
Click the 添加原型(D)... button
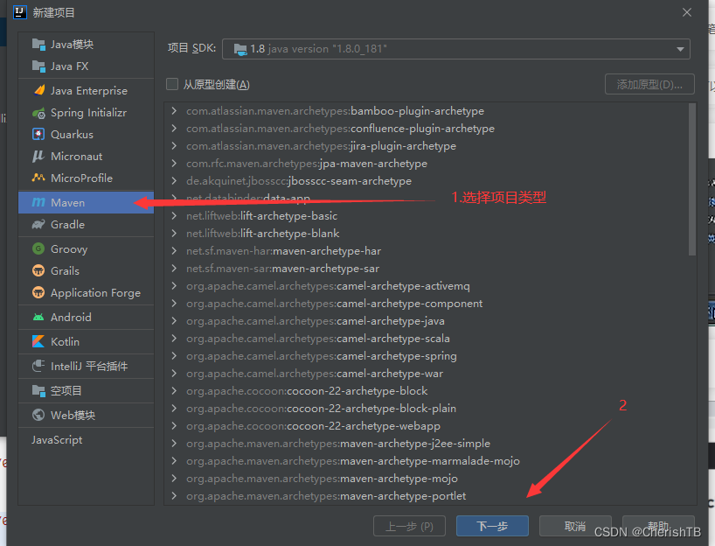point(649,84)
